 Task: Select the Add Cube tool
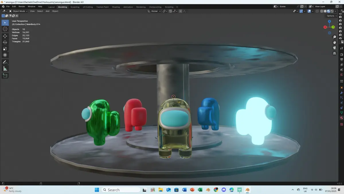tap(5, 76)
